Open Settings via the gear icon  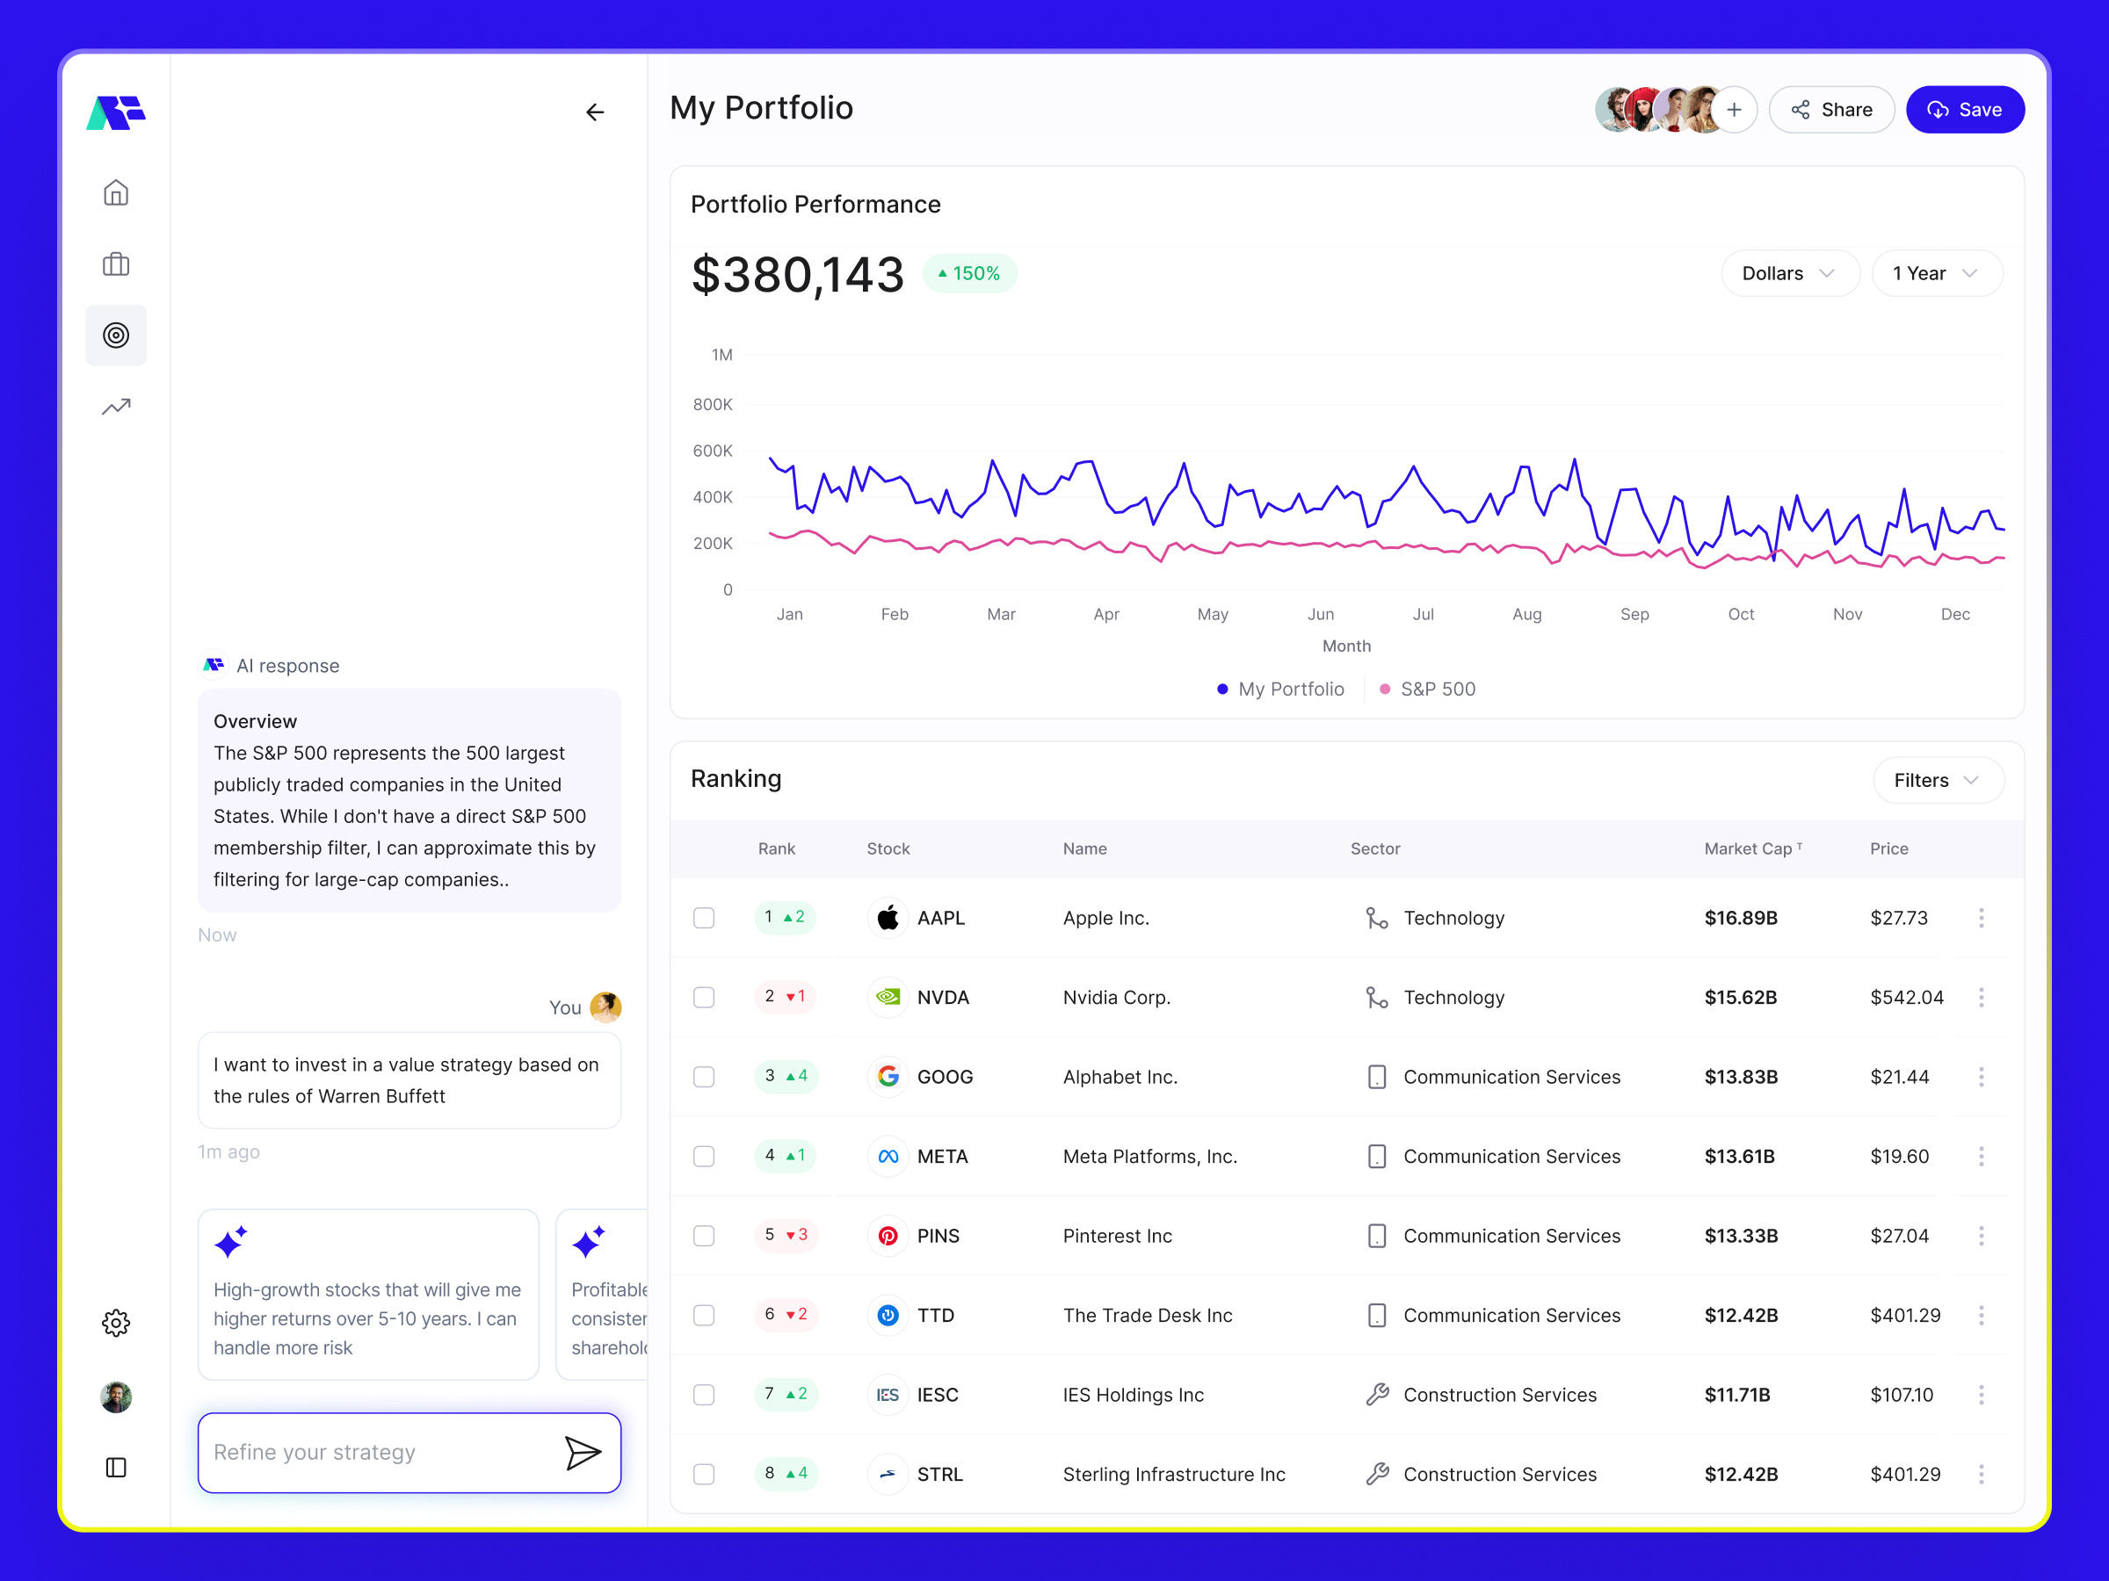[x=115, y=1322]
